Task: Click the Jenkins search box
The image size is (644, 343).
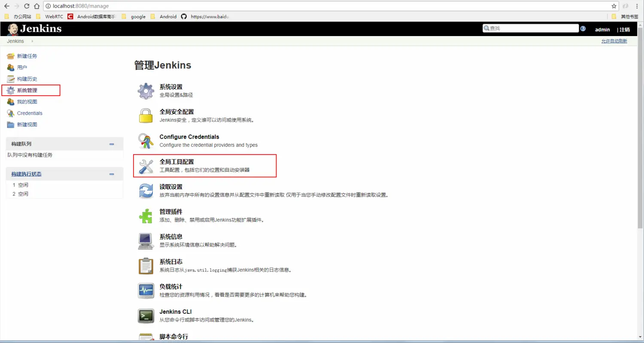Action: pos(531,28)
